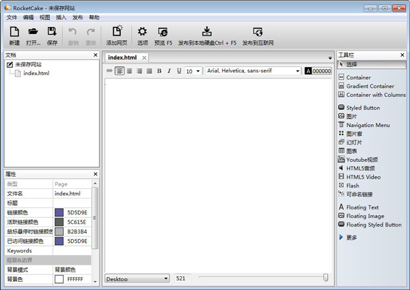Open the 帮助 menu
The image size is (410, 290).
[94, 18]
